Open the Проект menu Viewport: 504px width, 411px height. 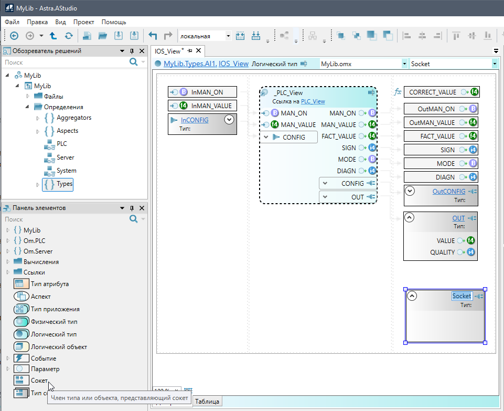pyautogui.click(x=83, y=22)
